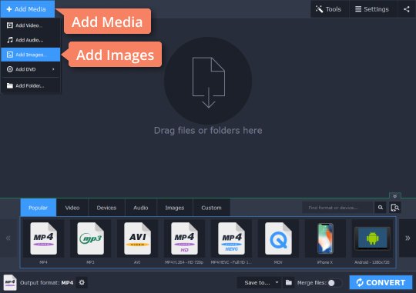Focus the Find format or device field
The image size is (416, 293).
[337, 208]
